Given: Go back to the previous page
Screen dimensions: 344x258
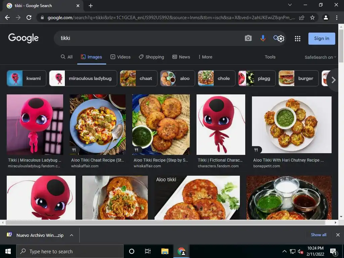Looking at the screenshot, I should click(x=7, y=17).
